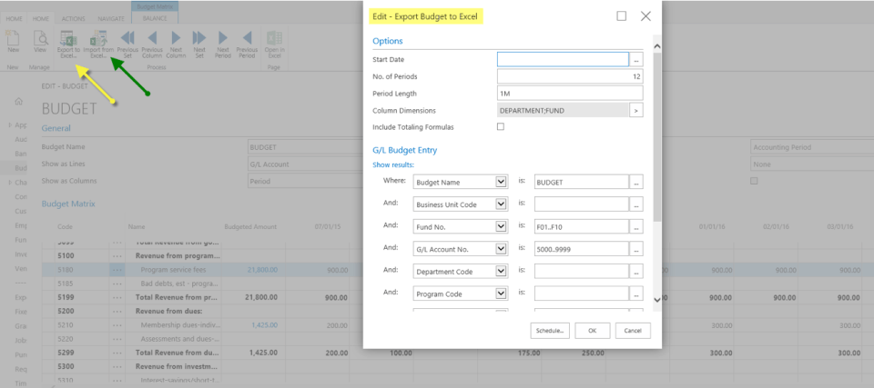Open the Navigate ribbon tab
Screen dimensions: 874x388
click(111, 16)
